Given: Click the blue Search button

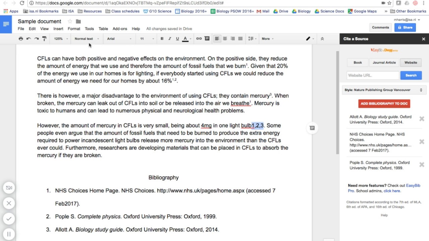Looking at the screenshot, I should pyautogui.click(x=411, y=75).
